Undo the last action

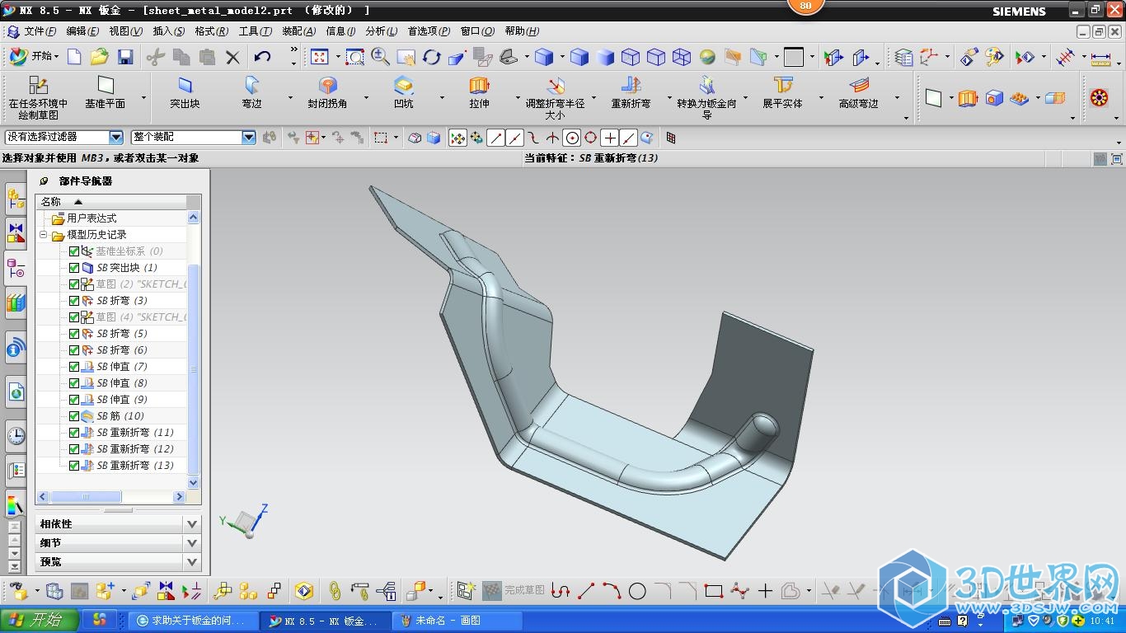pyautogui.click(x=263, y=57)
